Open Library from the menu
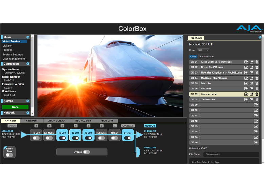This screenshot has width=265, height=187. (7, 46)
